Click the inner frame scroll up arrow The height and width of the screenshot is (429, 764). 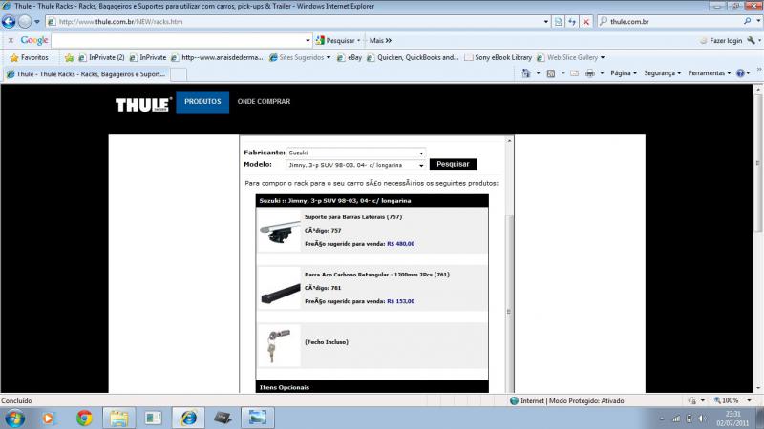click(509, 140)
